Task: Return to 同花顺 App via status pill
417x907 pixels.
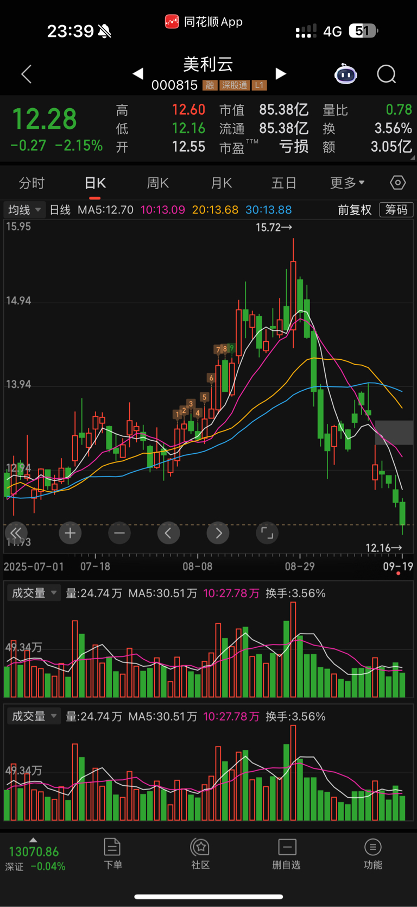Action: coord(204,22)
